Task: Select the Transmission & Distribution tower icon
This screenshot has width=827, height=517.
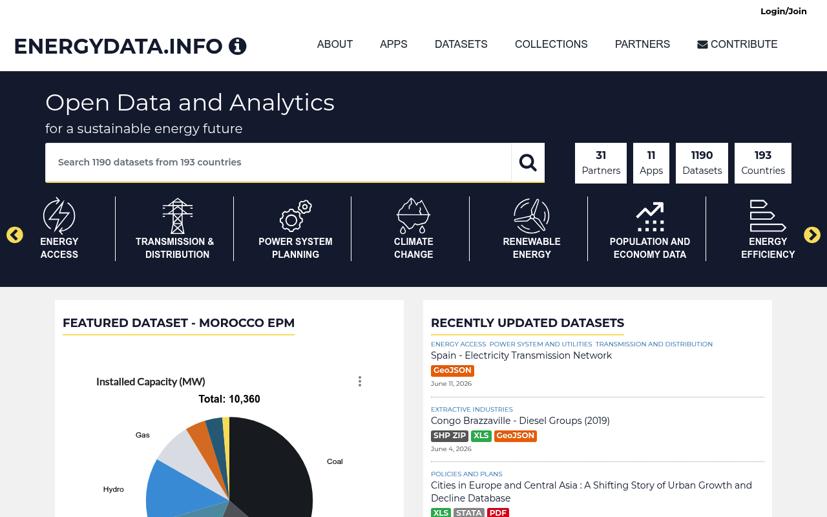Action: 177,216
